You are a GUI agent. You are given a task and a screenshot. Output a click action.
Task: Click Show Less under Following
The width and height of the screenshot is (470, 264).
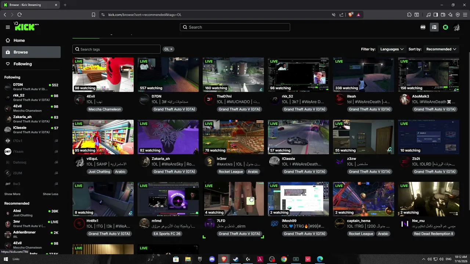pos(50,194)
